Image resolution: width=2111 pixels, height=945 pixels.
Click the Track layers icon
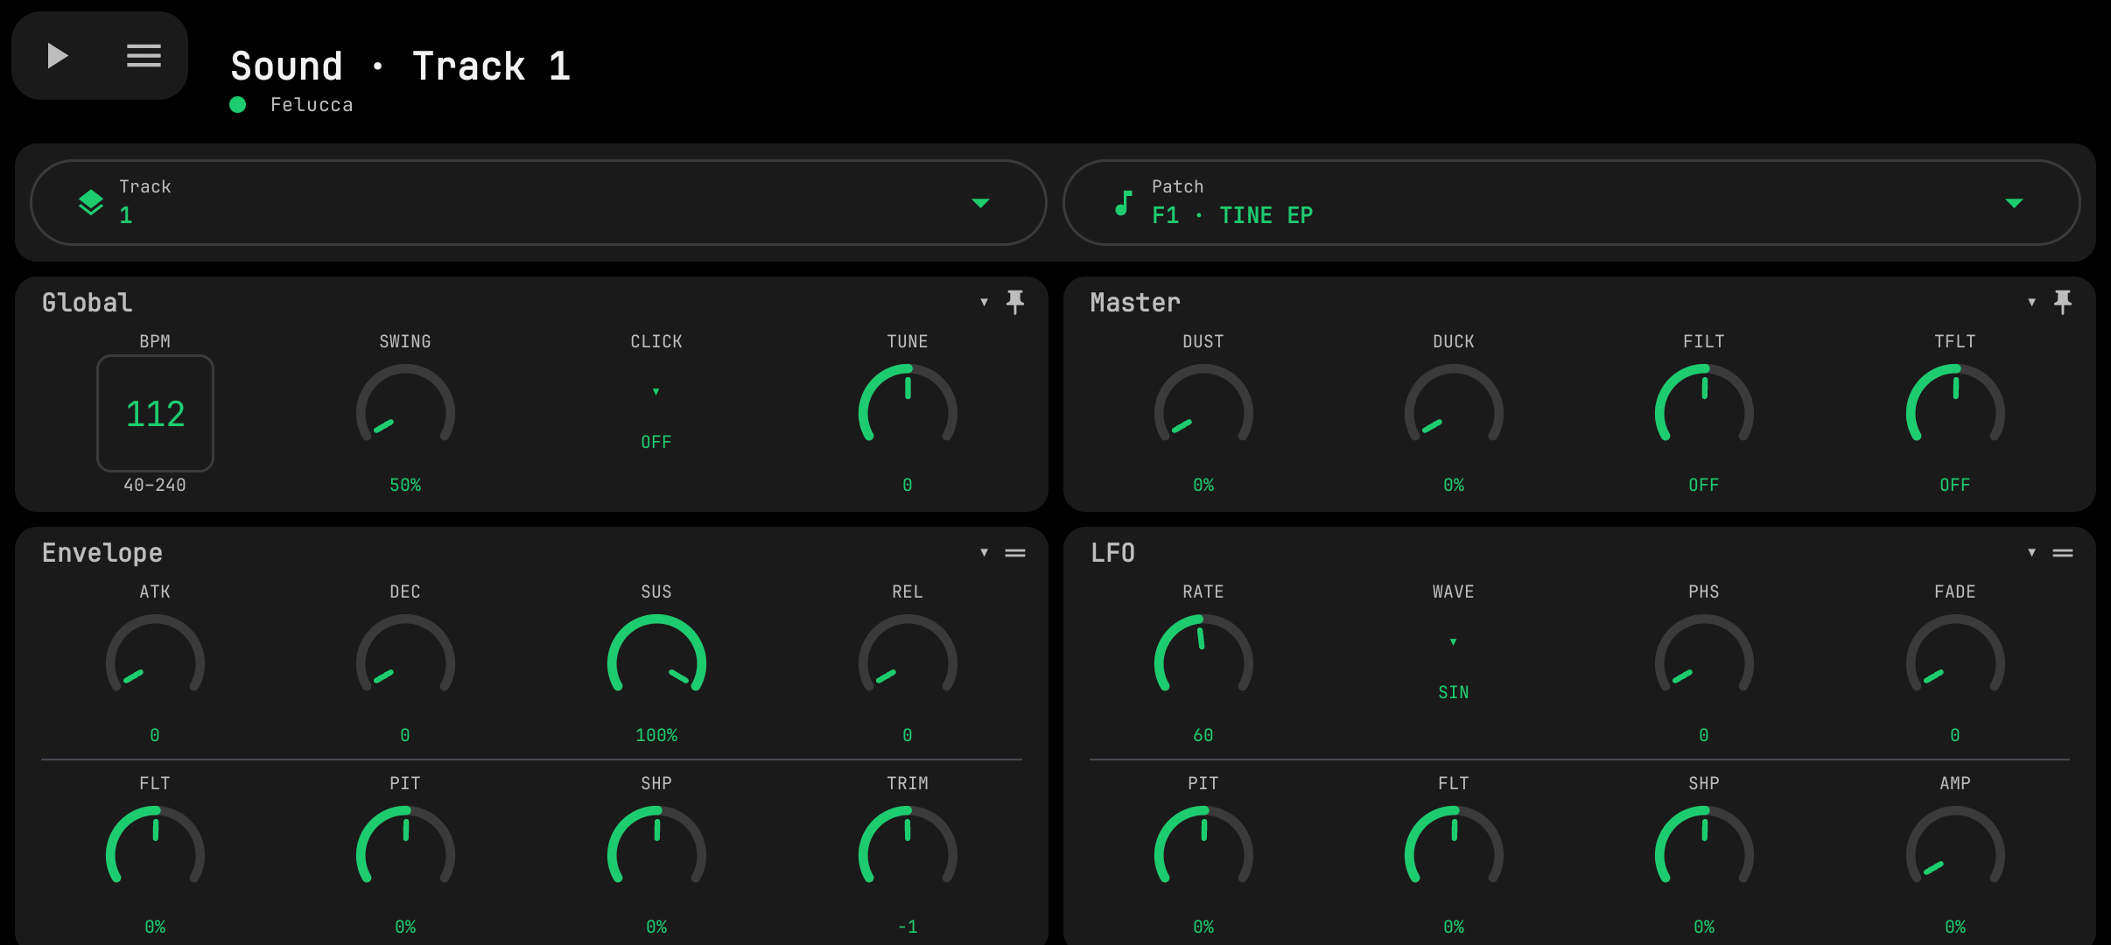[x=91, y=202]
